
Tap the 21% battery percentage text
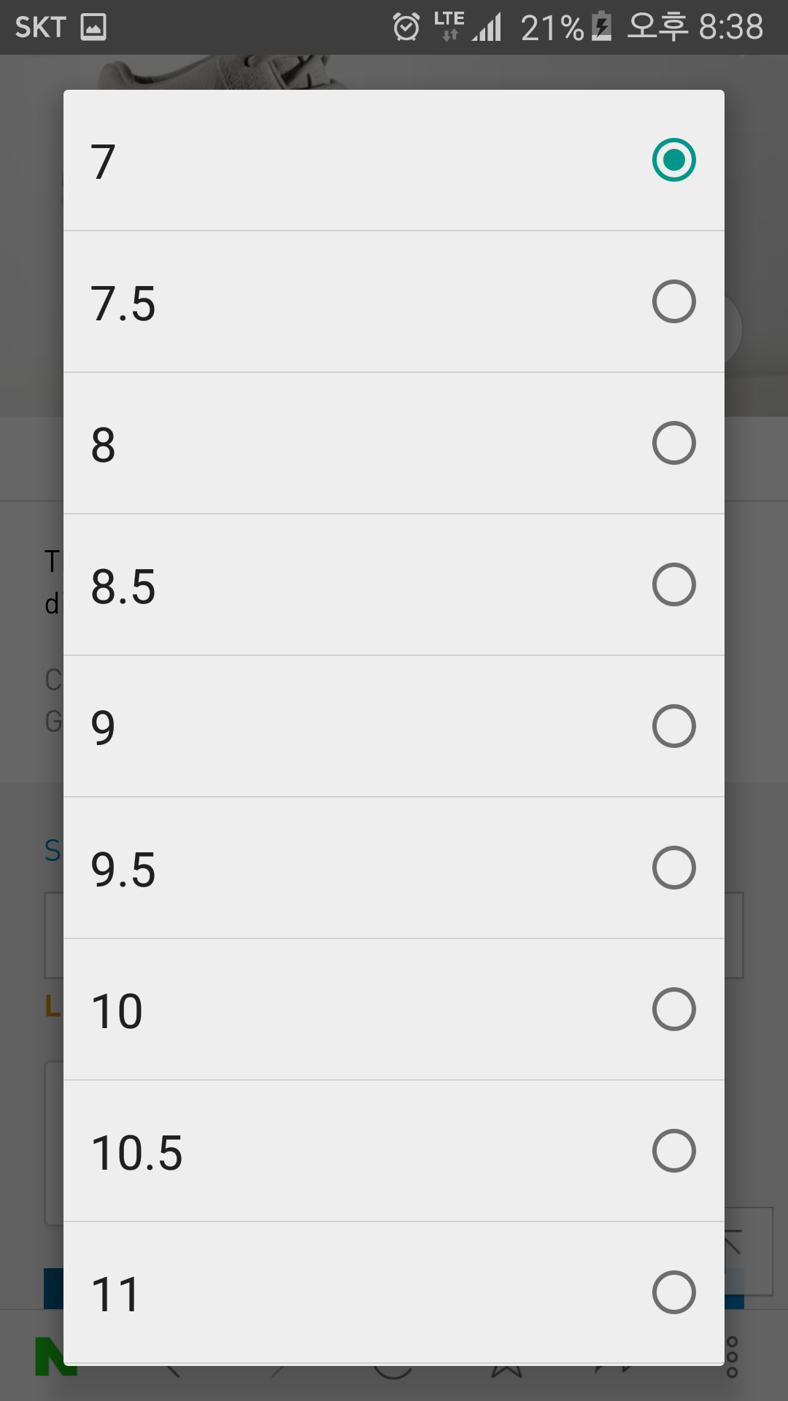click(552, 28)
